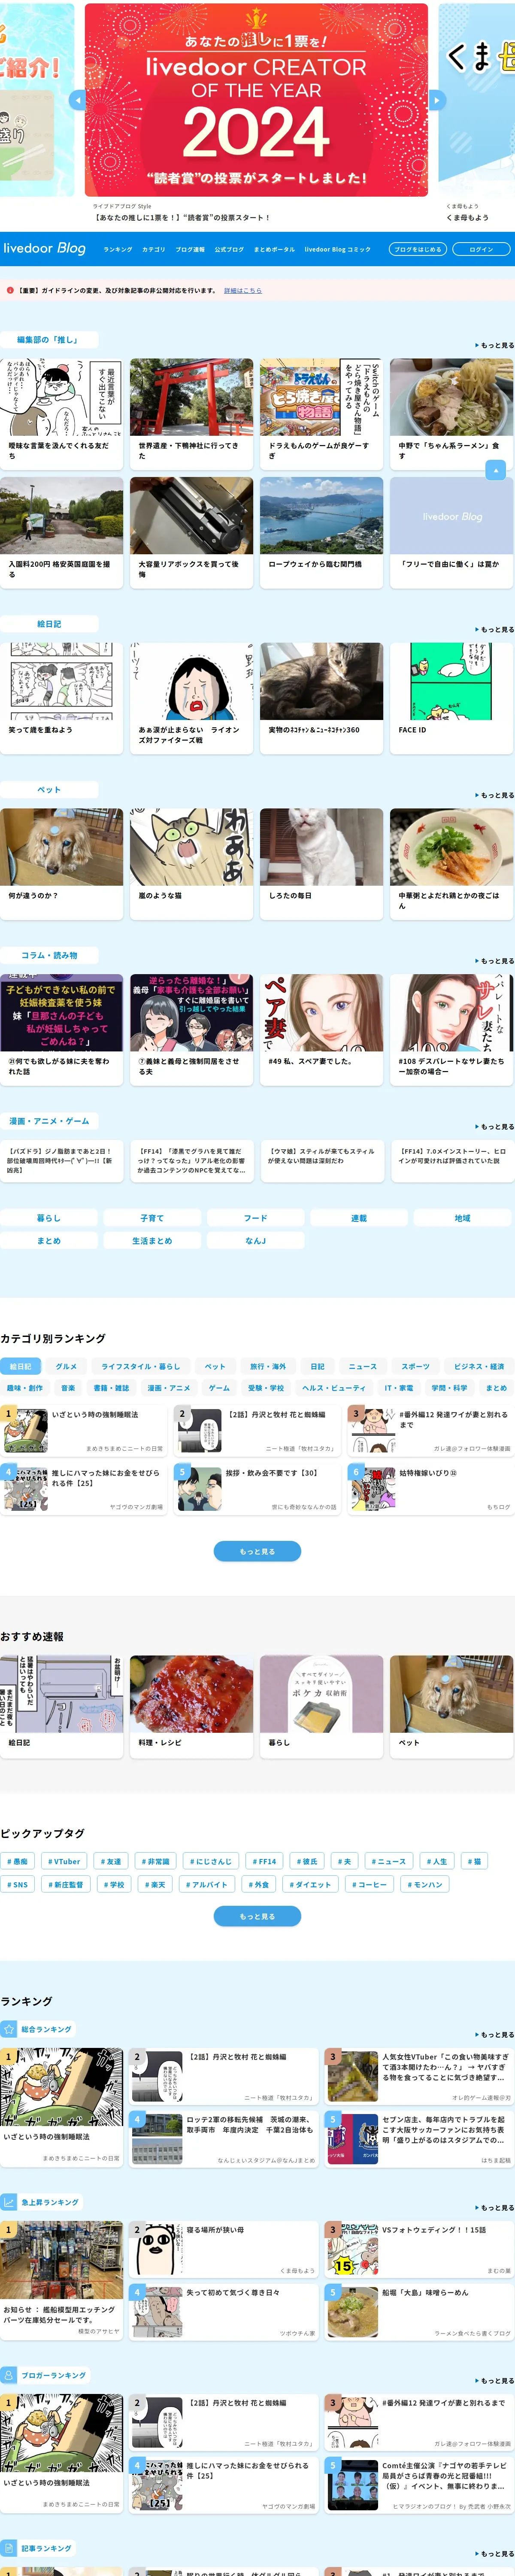This screenshot has height=2576, width=515.
Task: Select the スポーツ category ranking tab
Action: (416, 1366)
